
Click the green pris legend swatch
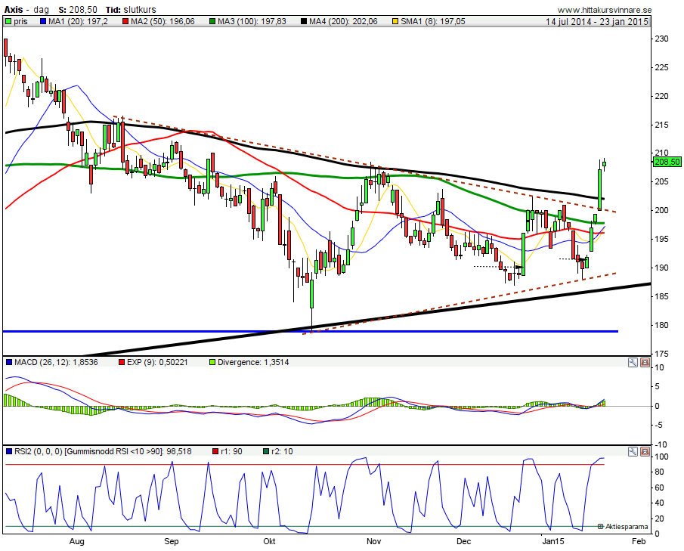pos(8,21)
